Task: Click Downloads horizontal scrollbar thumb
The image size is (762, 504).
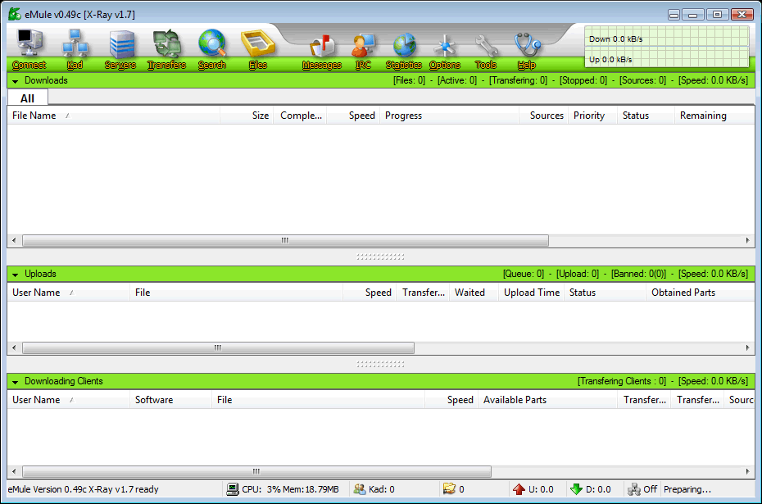Action: pos(285,241)
